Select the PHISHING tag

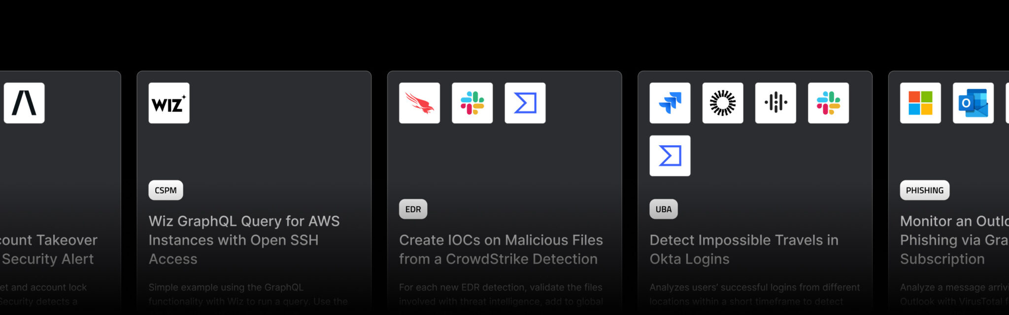click(924, 190)
